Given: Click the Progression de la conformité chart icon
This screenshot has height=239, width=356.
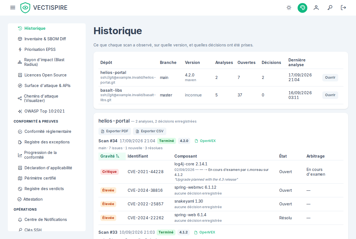Looking at the screenshot, I should pos(20,155).
